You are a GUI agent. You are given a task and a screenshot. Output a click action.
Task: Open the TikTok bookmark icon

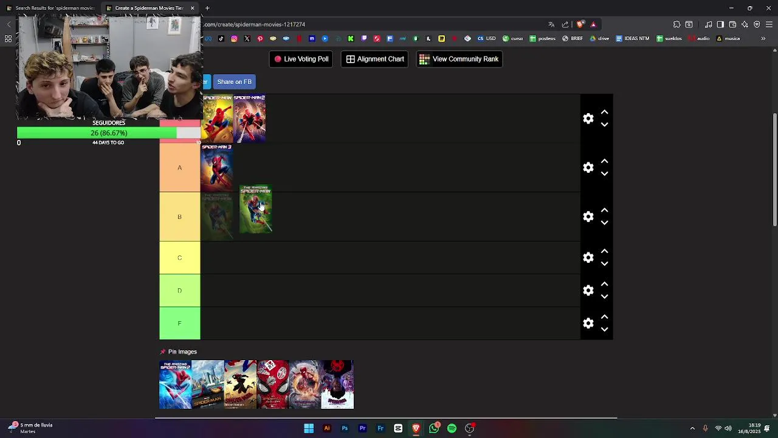(221, 38)
